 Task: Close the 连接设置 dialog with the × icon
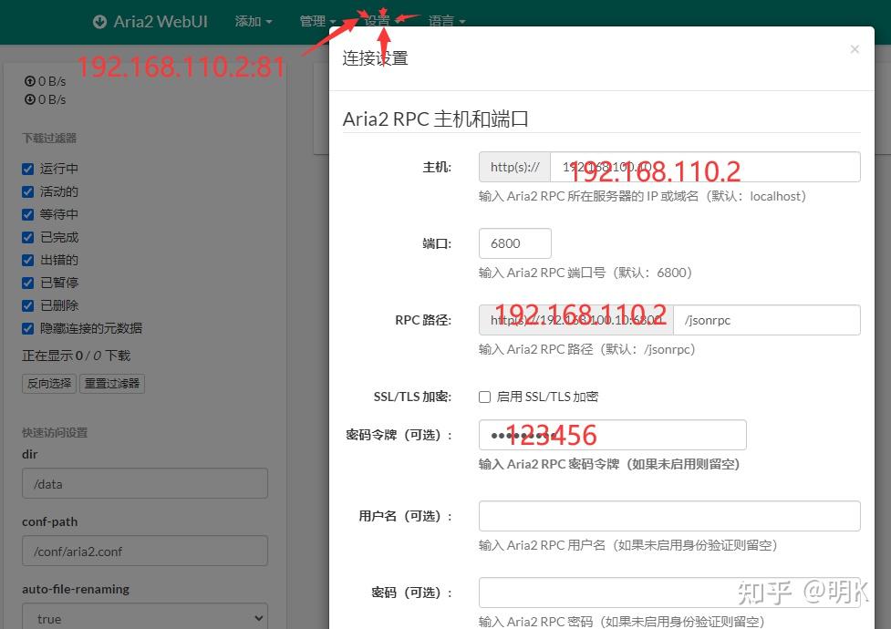(855, 48)
